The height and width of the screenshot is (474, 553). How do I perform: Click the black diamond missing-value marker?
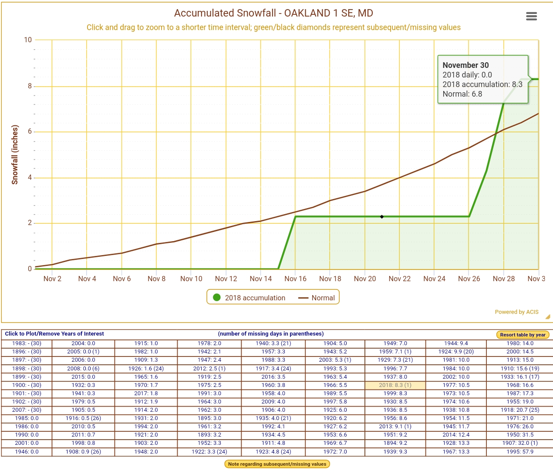[x=382, y=217]
